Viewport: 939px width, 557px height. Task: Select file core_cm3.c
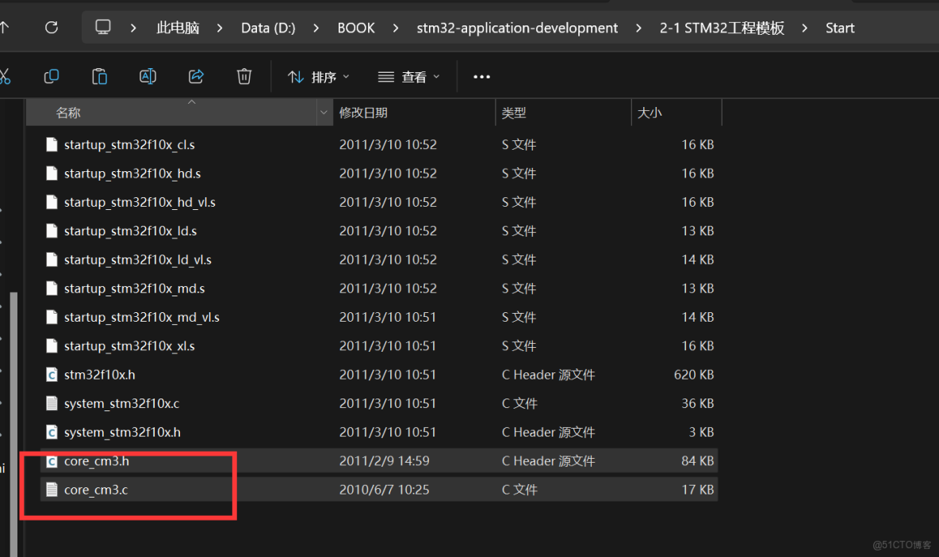point(96,490)
